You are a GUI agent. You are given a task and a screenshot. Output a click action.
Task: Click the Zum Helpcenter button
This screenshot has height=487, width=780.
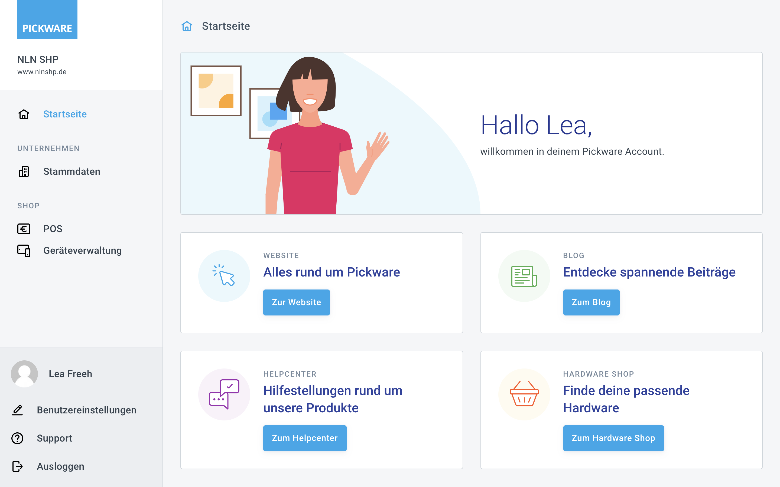pos(305,438)
